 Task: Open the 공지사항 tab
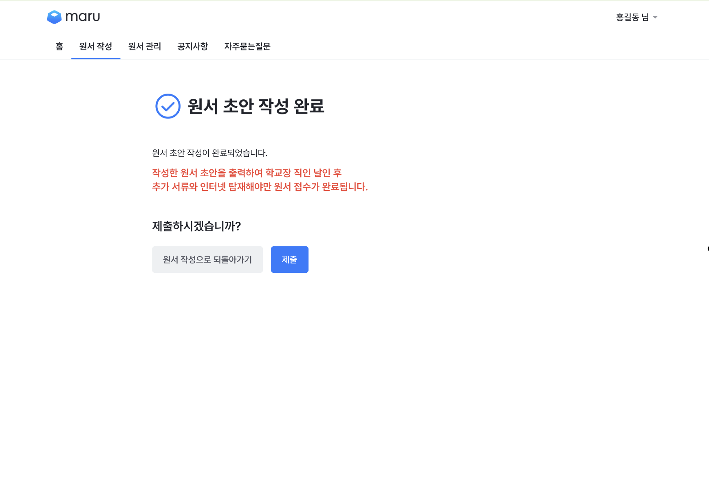coord(193,46)
